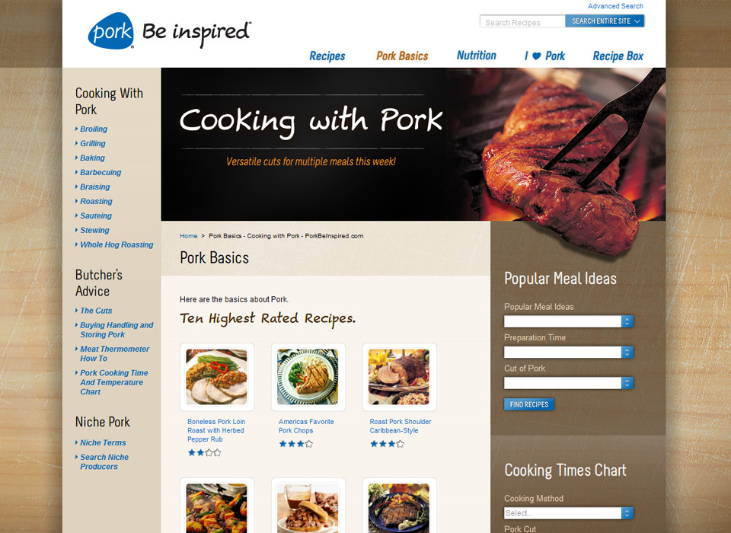Click into the Search Recipes field
This screenshot has width=731, height=533.
pos(522,21)
